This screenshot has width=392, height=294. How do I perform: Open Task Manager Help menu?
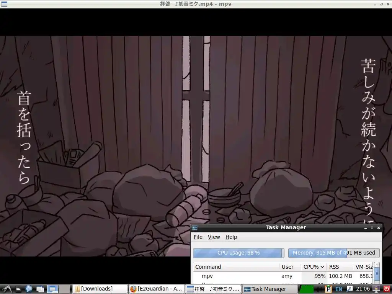click(231, 237)
